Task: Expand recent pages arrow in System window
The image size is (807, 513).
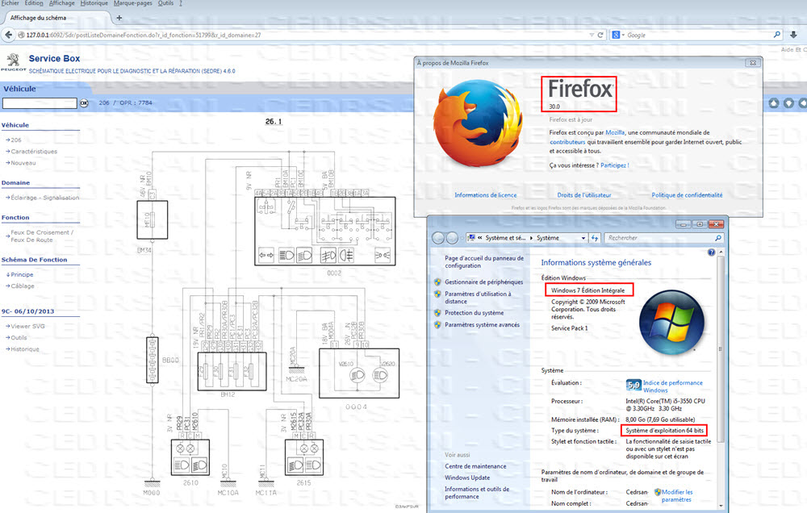Action: (x=461, y=238)
